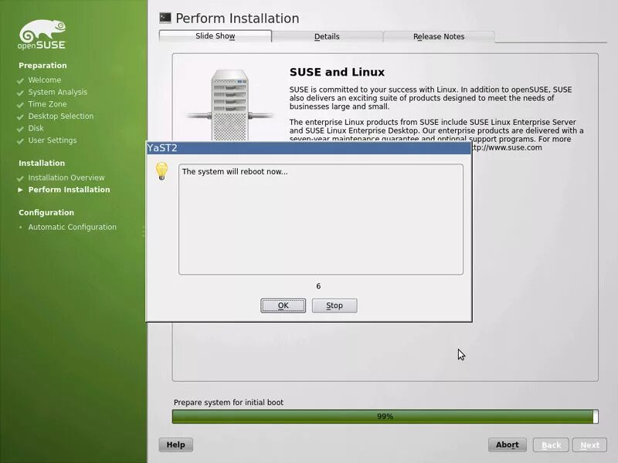Click the arrow marker beside Perform Installation step
Screen dimensions: 618x463
21,190
